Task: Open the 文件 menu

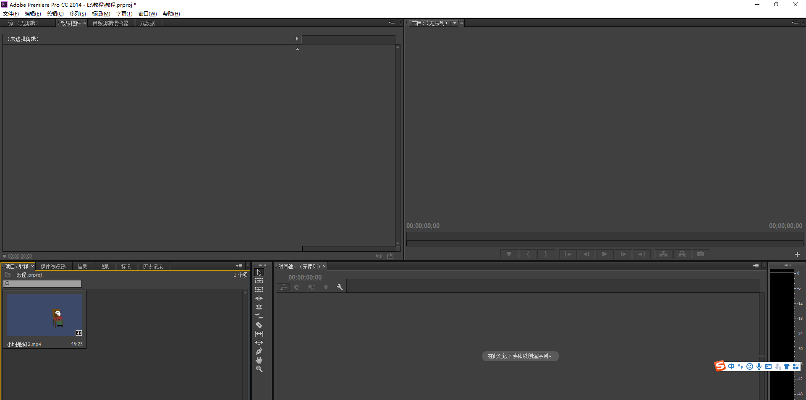Action: pyautogui.click(x=11, y=14)
